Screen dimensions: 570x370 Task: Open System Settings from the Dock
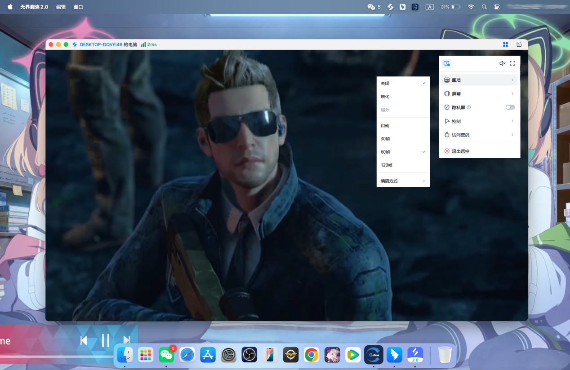click(x=229, y=355)
